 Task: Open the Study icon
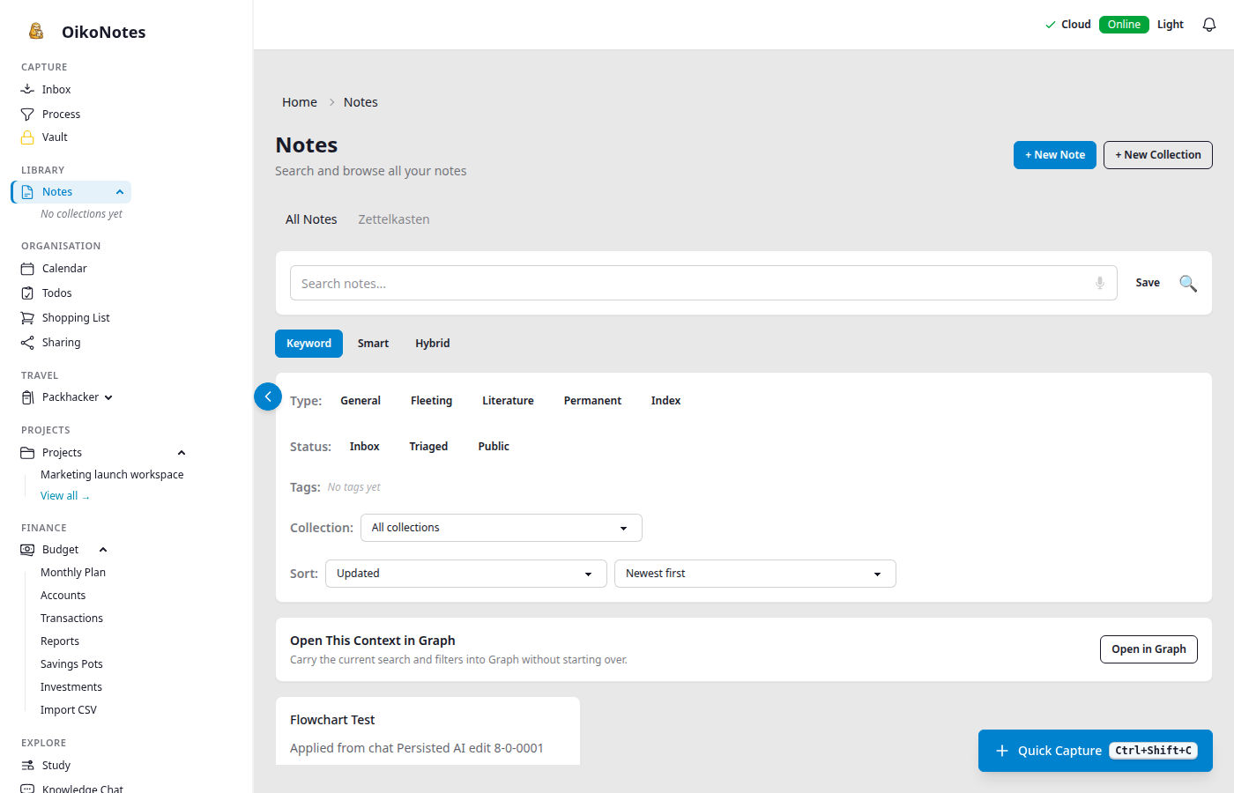point(27,766)
